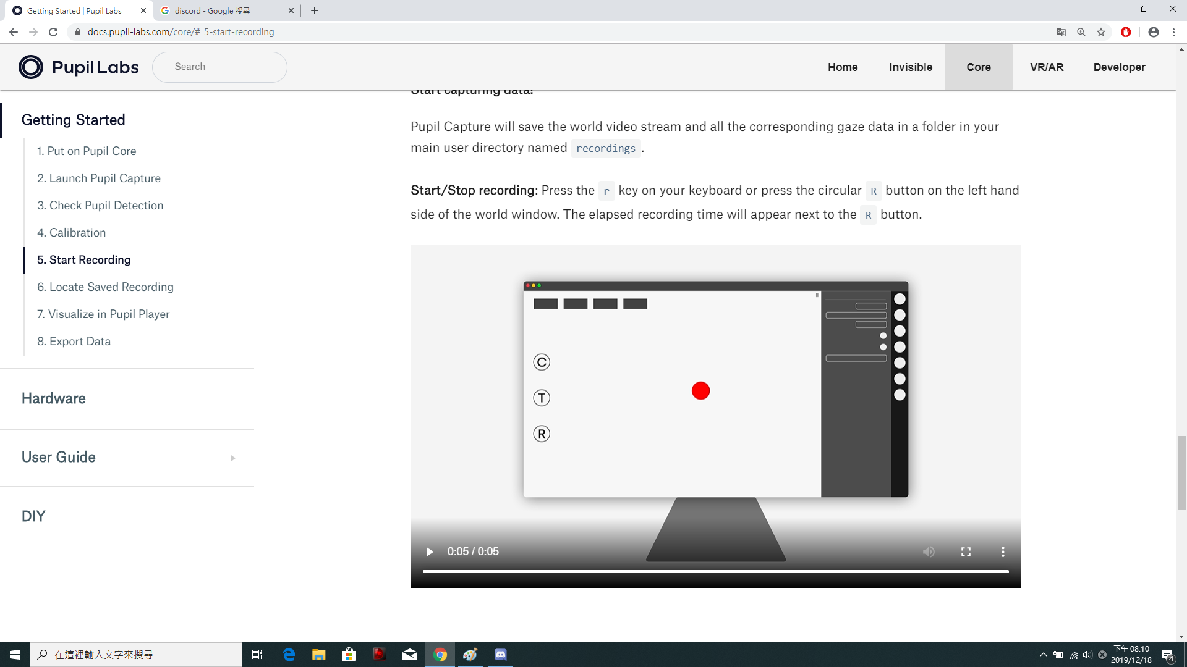Open the browser zoom indicator icon

tap(1081, 32)
